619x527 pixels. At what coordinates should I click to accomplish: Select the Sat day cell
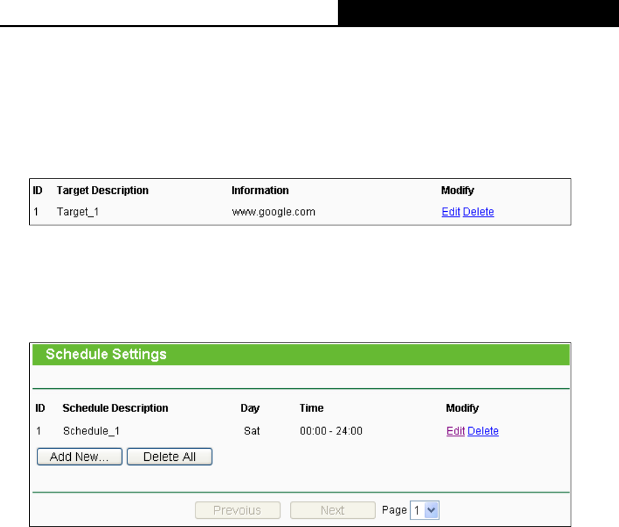click(x=252, y=431)
